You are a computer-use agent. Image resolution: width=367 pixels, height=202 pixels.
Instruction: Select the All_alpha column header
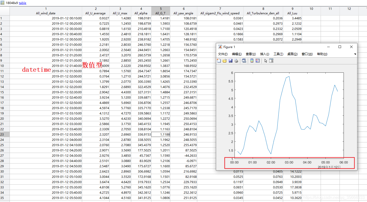point(141,11)
